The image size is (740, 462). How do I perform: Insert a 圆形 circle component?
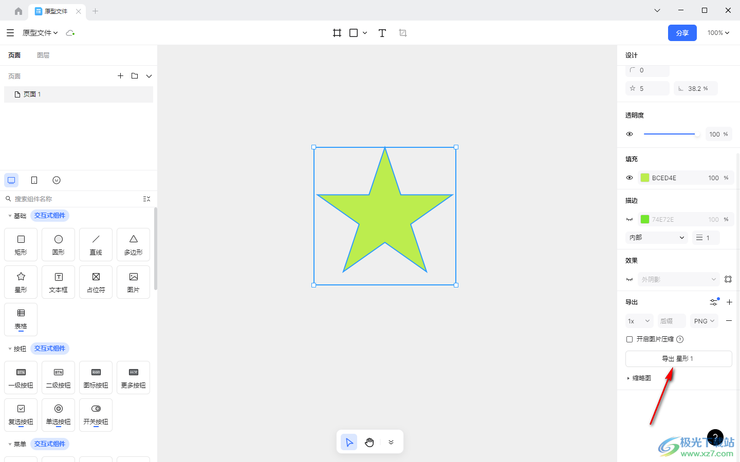[58, 245]
